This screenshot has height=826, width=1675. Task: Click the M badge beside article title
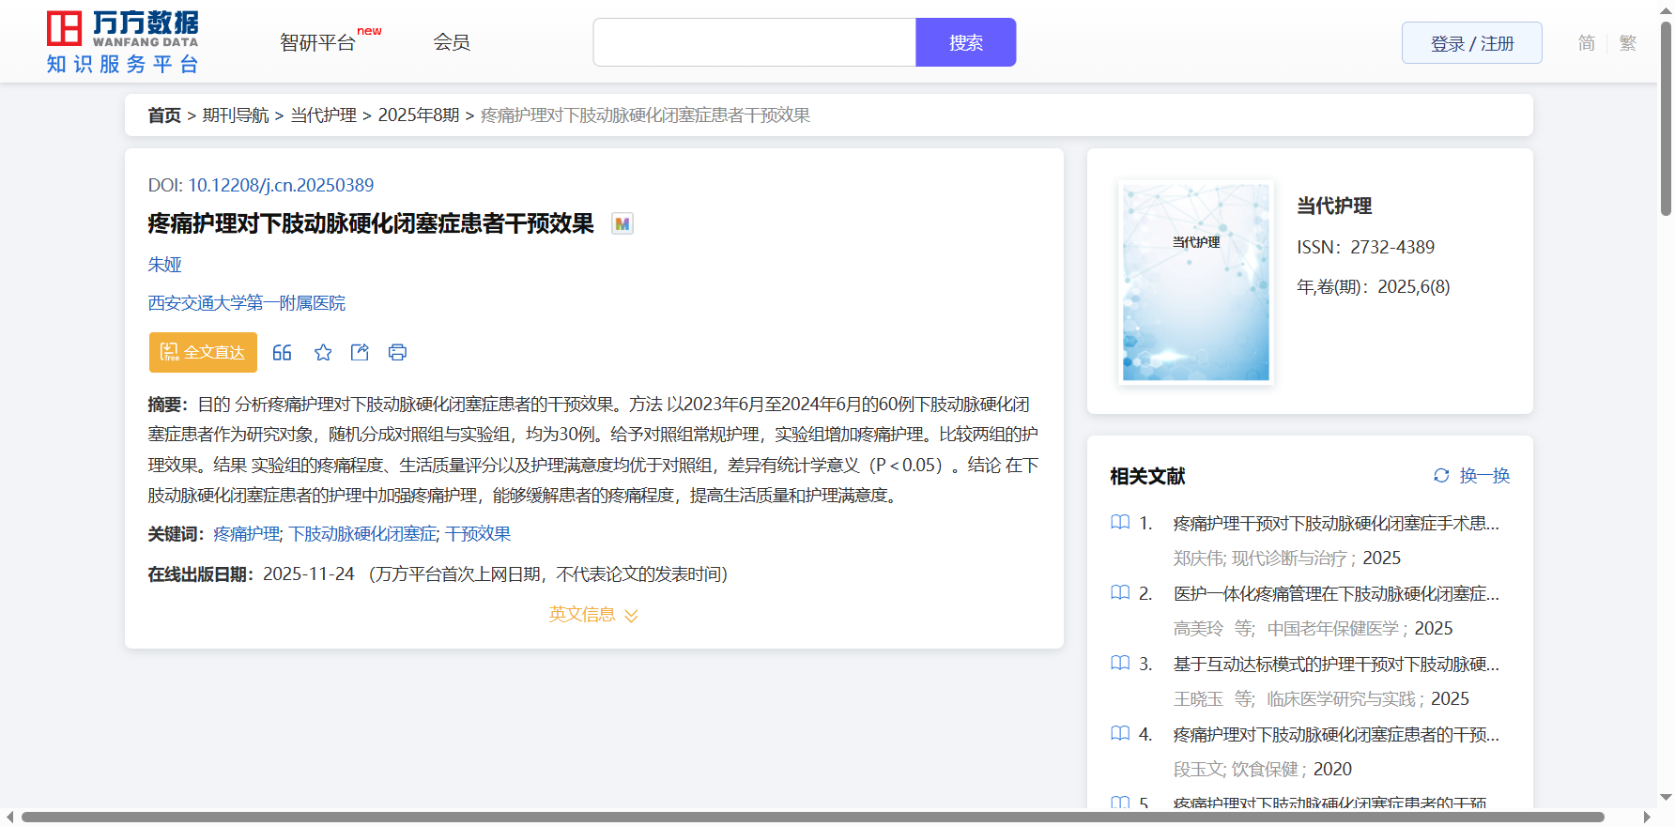(622, 224)
